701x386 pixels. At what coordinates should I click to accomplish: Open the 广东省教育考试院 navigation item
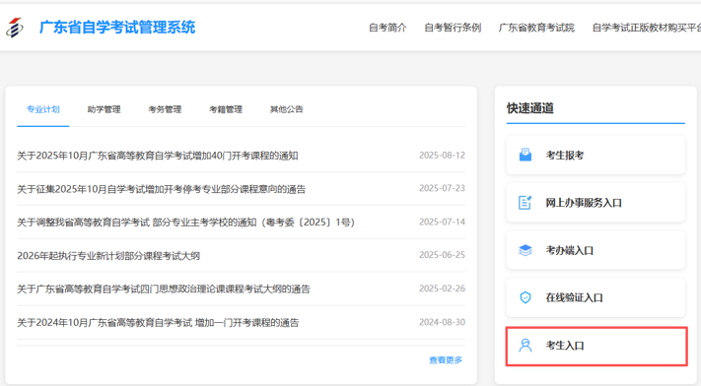tap(536, 28)
